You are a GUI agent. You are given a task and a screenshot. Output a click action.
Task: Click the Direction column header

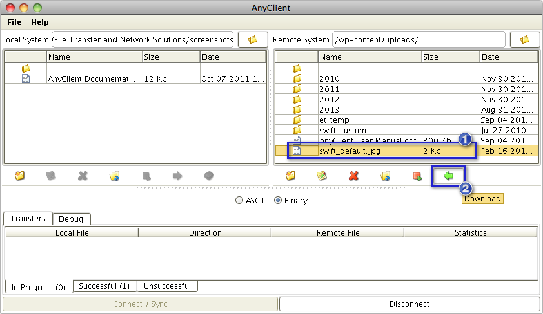[205, 232]
